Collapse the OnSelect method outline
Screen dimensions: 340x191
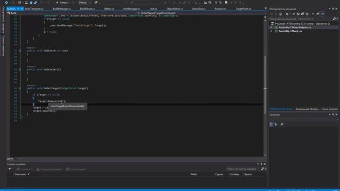20,51
